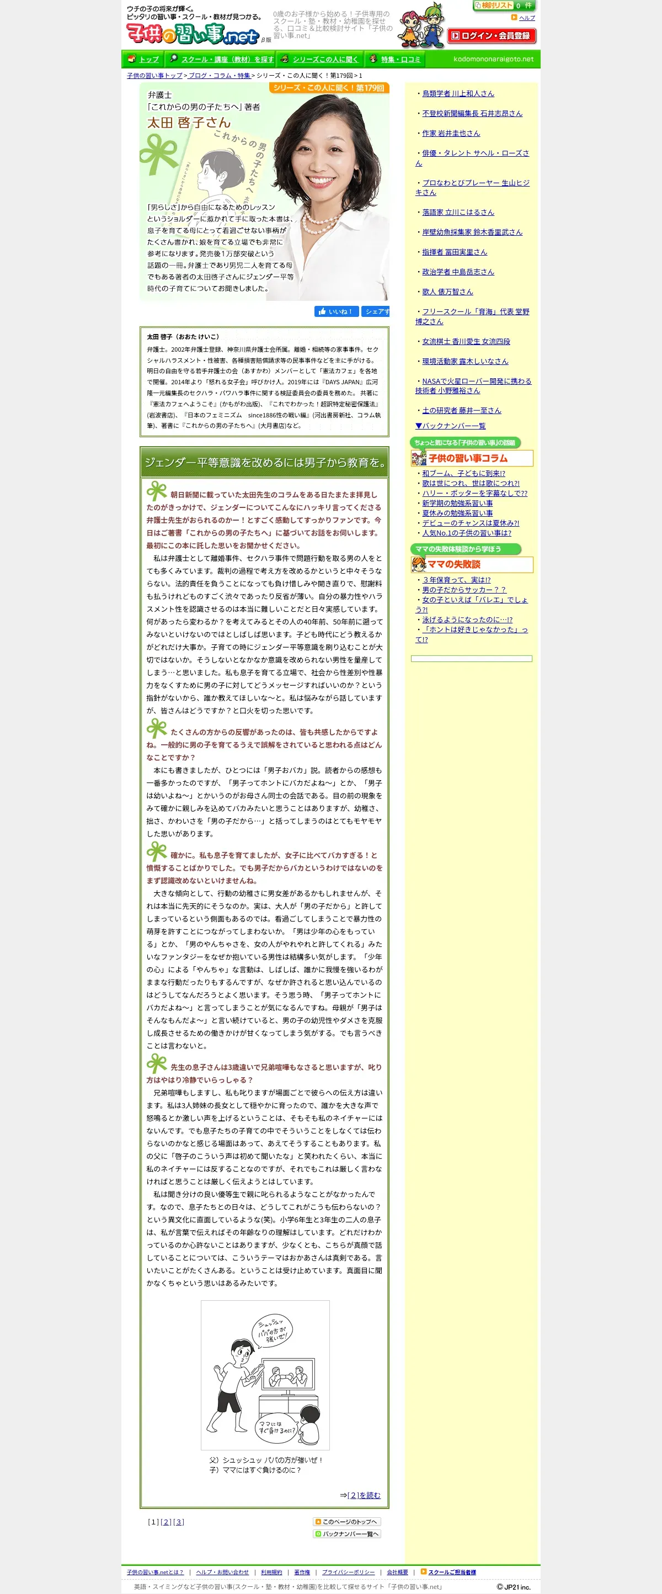Open the 検討リスト button
Screen dimensions: 662x1594
(x=494, y=6)
